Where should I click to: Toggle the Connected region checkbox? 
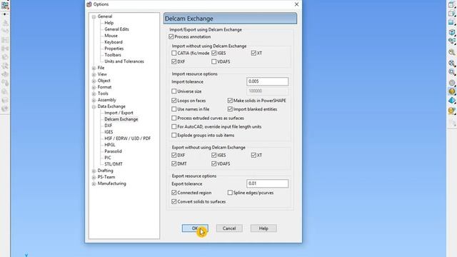coord(174,193)
